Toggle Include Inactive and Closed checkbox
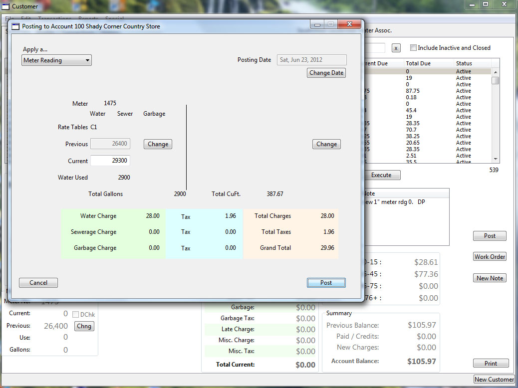The width and height of the screenshot is (518, 388). coord(413,47)
